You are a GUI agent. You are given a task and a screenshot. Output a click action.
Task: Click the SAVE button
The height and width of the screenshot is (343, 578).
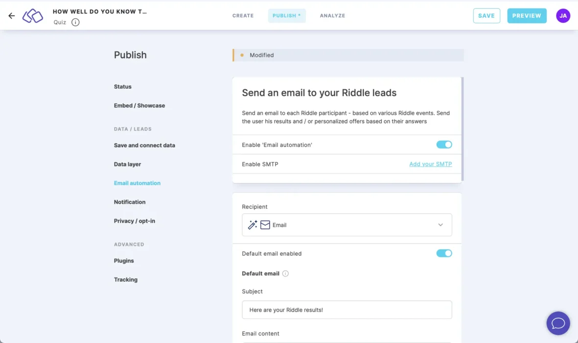click(x=486, y=15)
